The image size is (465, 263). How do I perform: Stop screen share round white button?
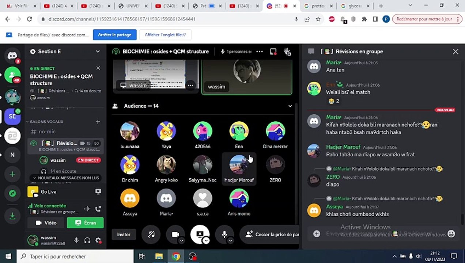(200, 235)
